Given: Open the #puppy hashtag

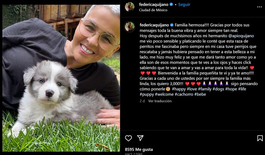Looking at the screenshot, I should click(147, 94).
